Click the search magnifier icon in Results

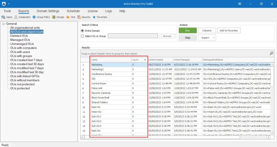(x=272, y=53)
